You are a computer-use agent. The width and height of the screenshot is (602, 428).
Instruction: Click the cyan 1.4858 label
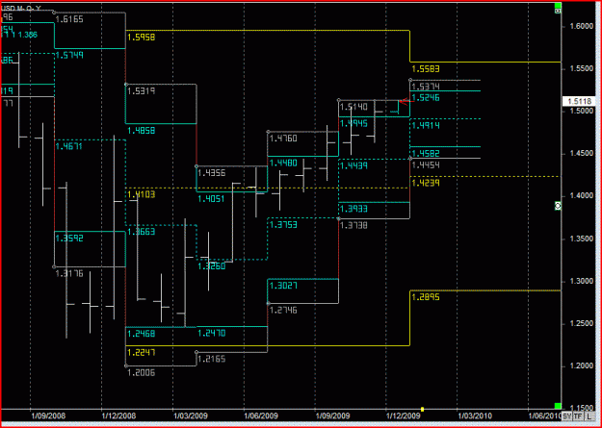tap(141, 131)
